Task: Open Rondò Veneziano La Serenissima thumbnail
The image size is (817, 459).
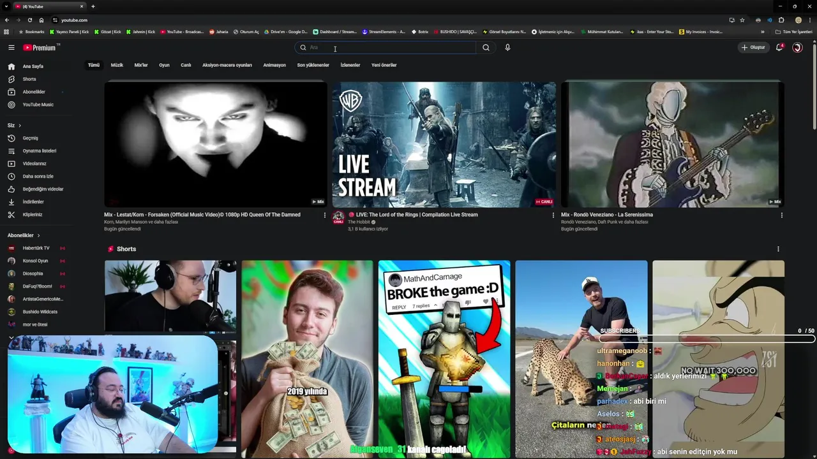Action: point(673,144)
